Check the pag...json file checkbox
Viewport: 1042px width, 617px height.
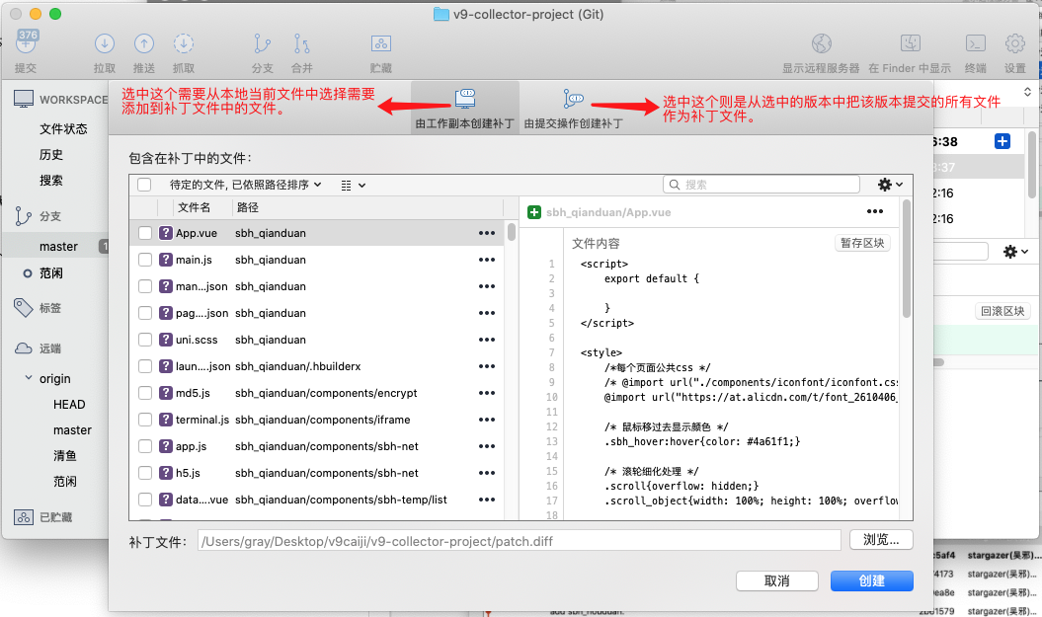(x=145, y=313)
